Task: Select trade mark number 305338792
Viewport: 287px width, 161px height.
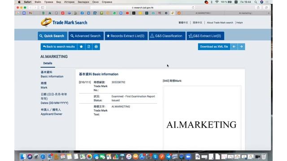Action: tap(118, 82)
